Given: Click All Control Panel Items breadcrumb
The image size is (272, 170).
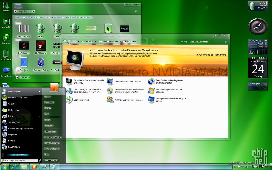Looking at the screenshot, I should [x=108, y=42].
